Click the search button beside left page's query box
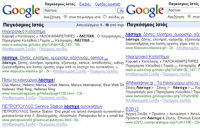 click(x=121, y=11)
